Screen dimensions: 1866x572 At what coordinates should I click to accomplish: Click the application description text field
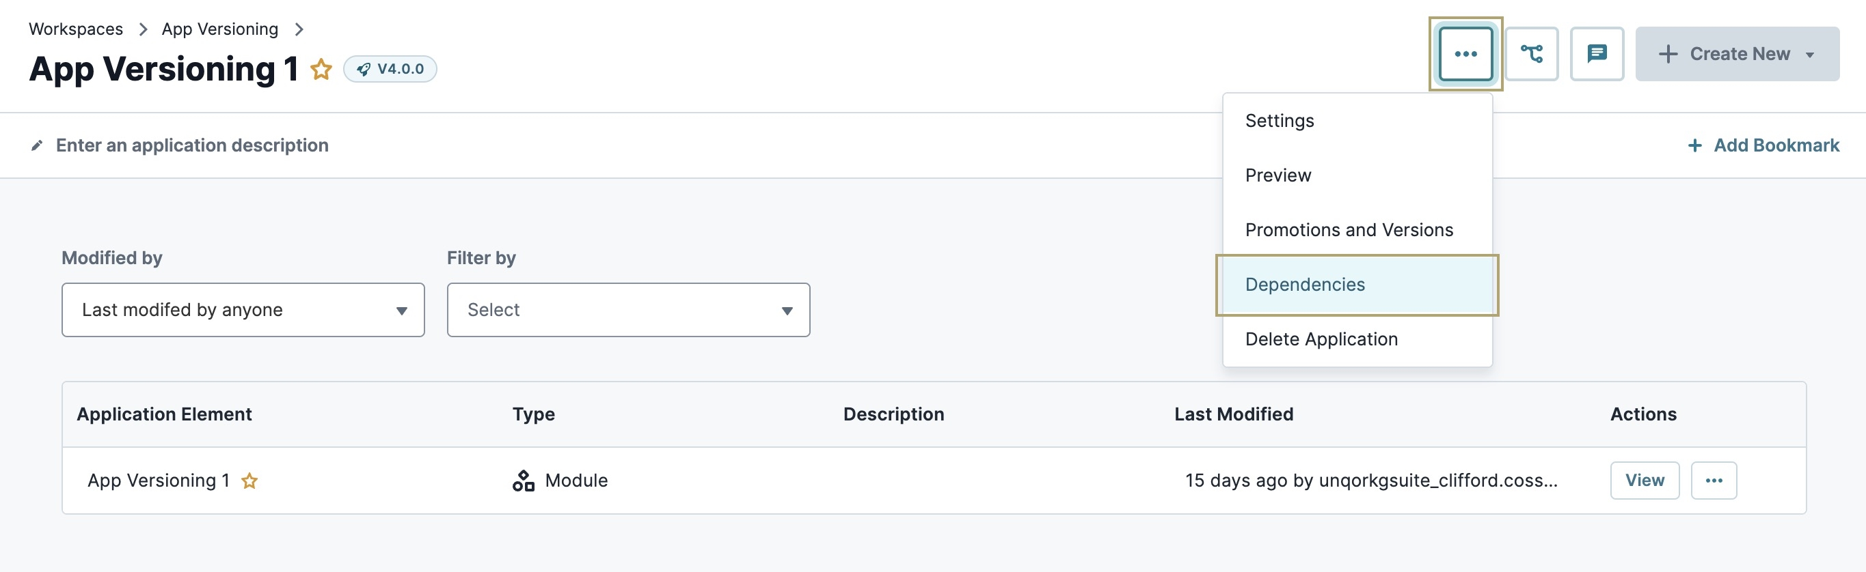[x=192, y=145]
